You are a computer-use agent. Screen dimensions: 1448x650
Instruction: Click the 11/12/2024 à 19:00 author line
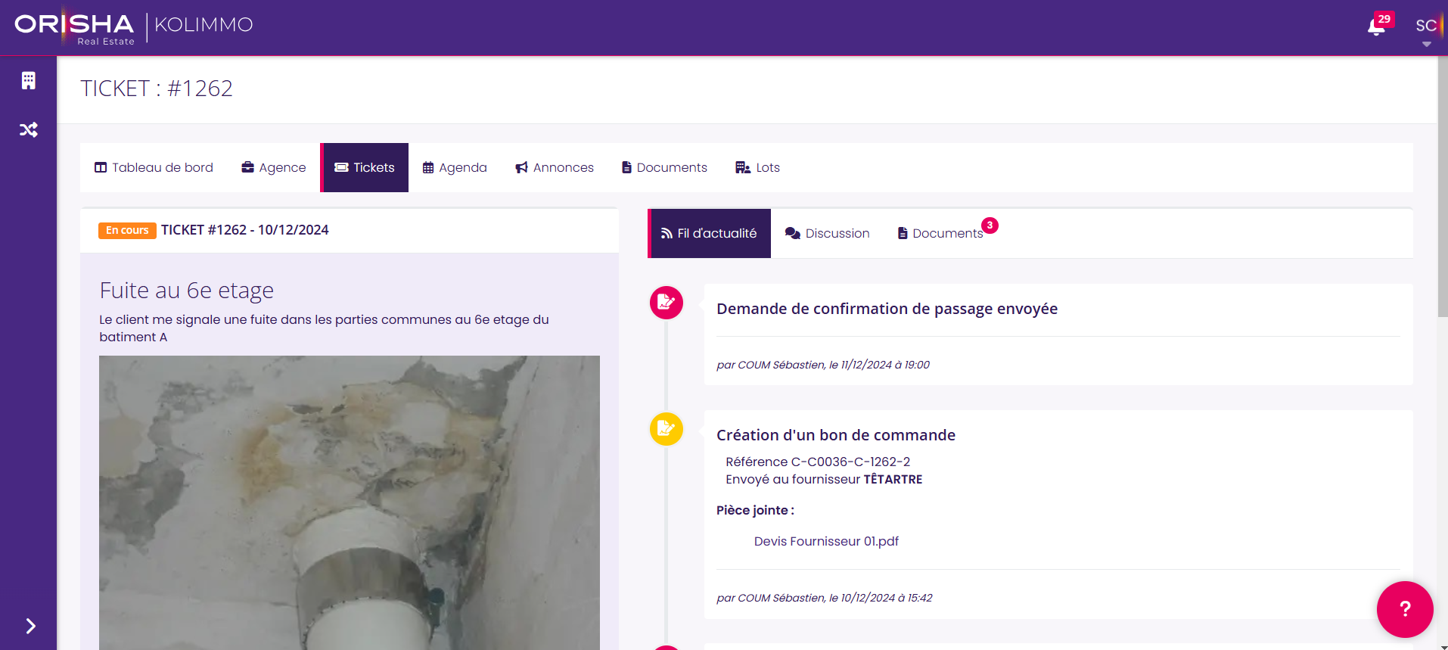[x=823, y=365]
